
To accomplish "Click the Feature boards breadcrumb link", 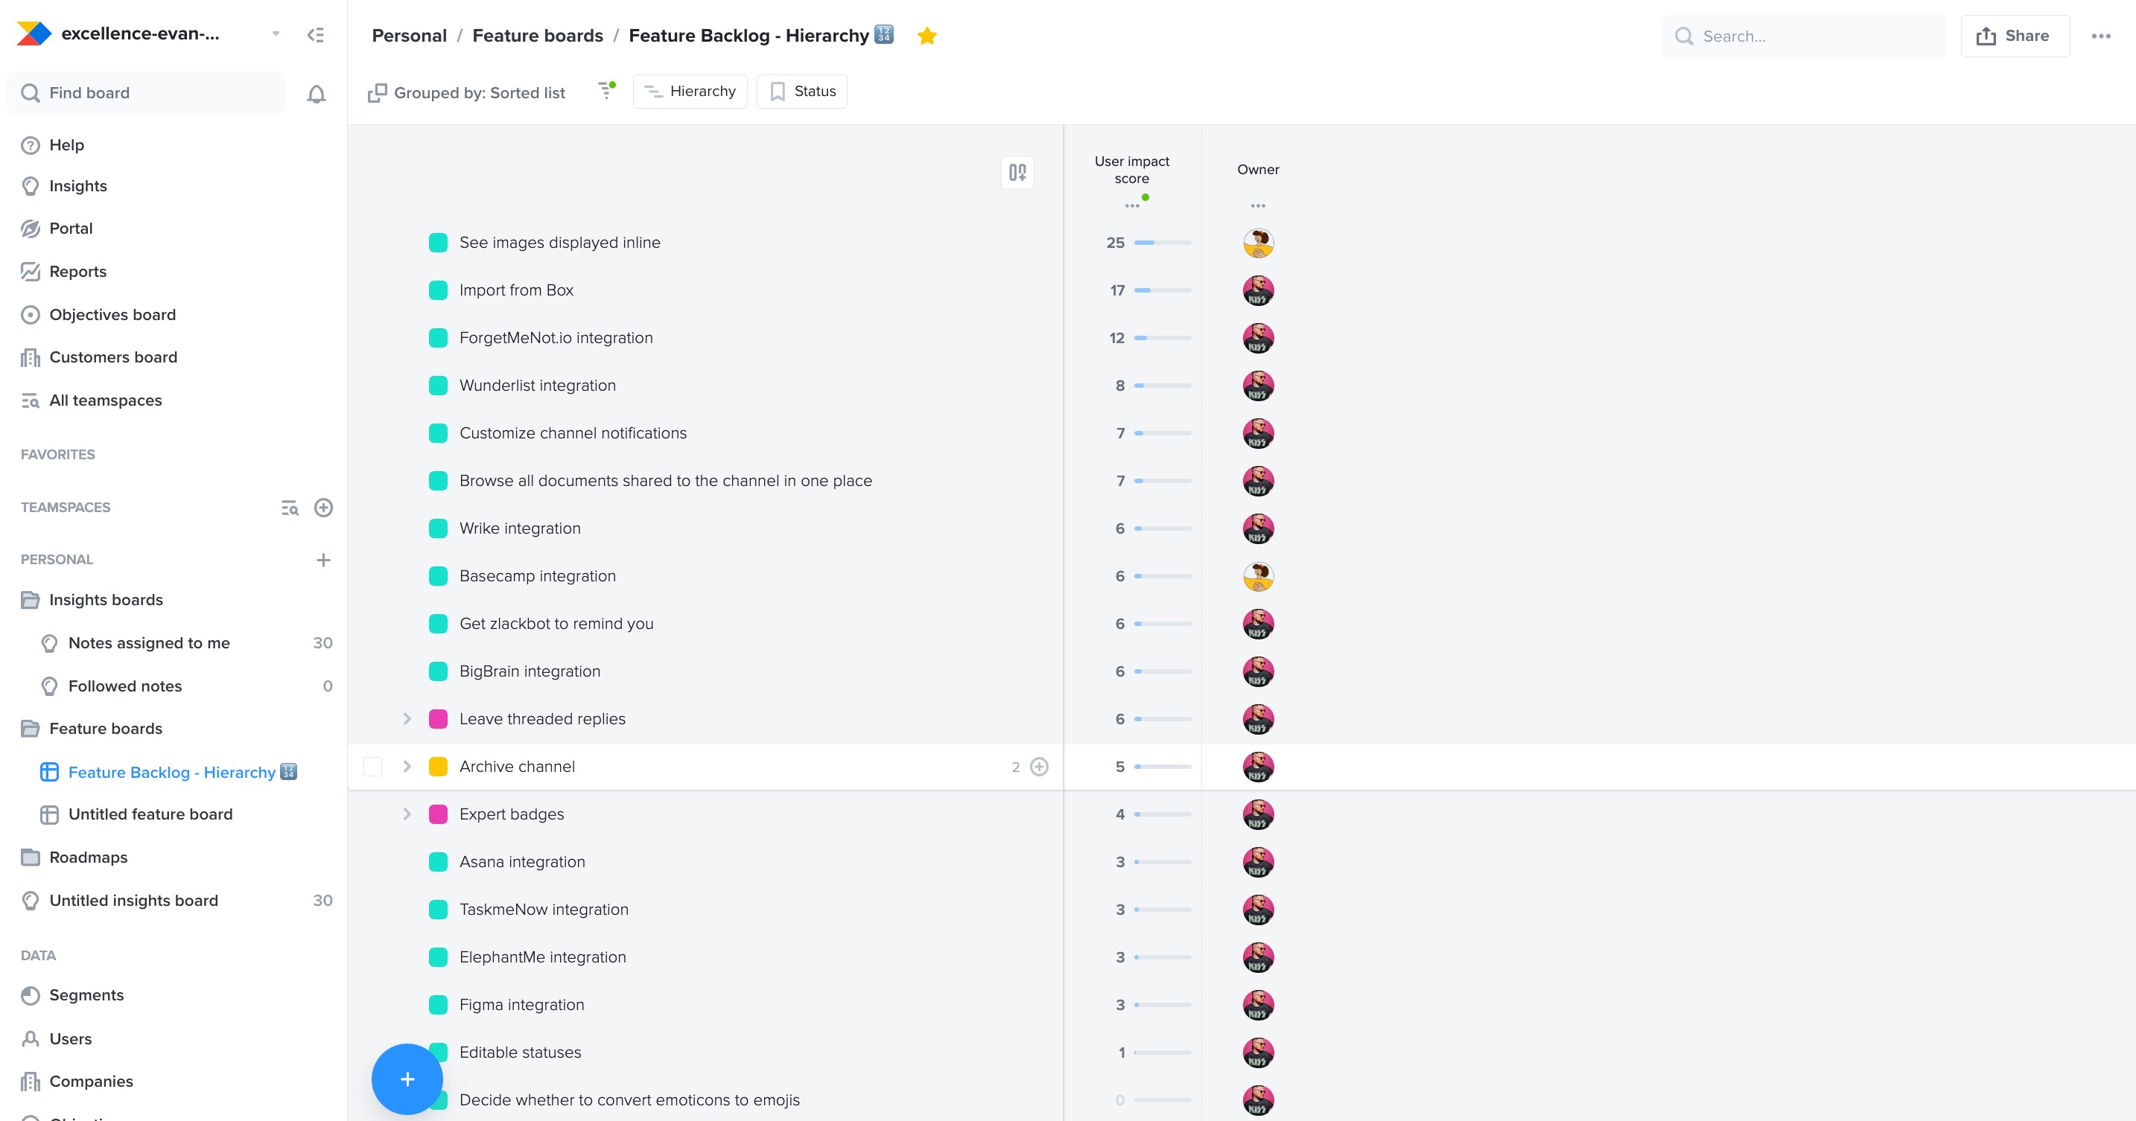I will click(538, 36).
